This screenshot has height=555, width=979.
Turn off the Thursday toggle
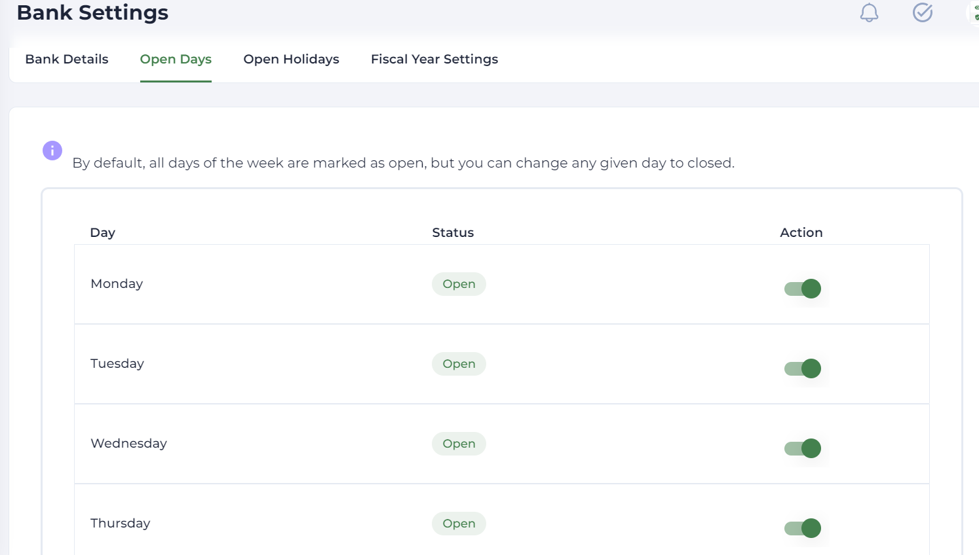pyautogui.click(x=803, y=528)
